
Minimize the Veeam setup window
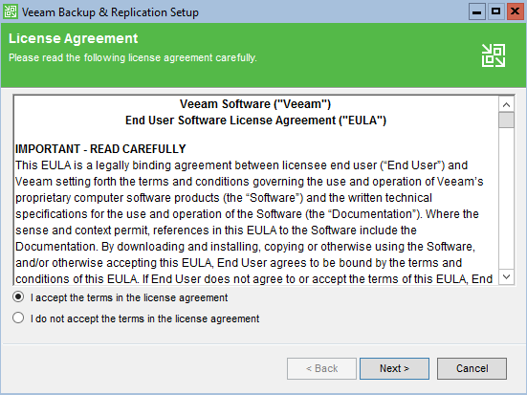coord(477,12)
